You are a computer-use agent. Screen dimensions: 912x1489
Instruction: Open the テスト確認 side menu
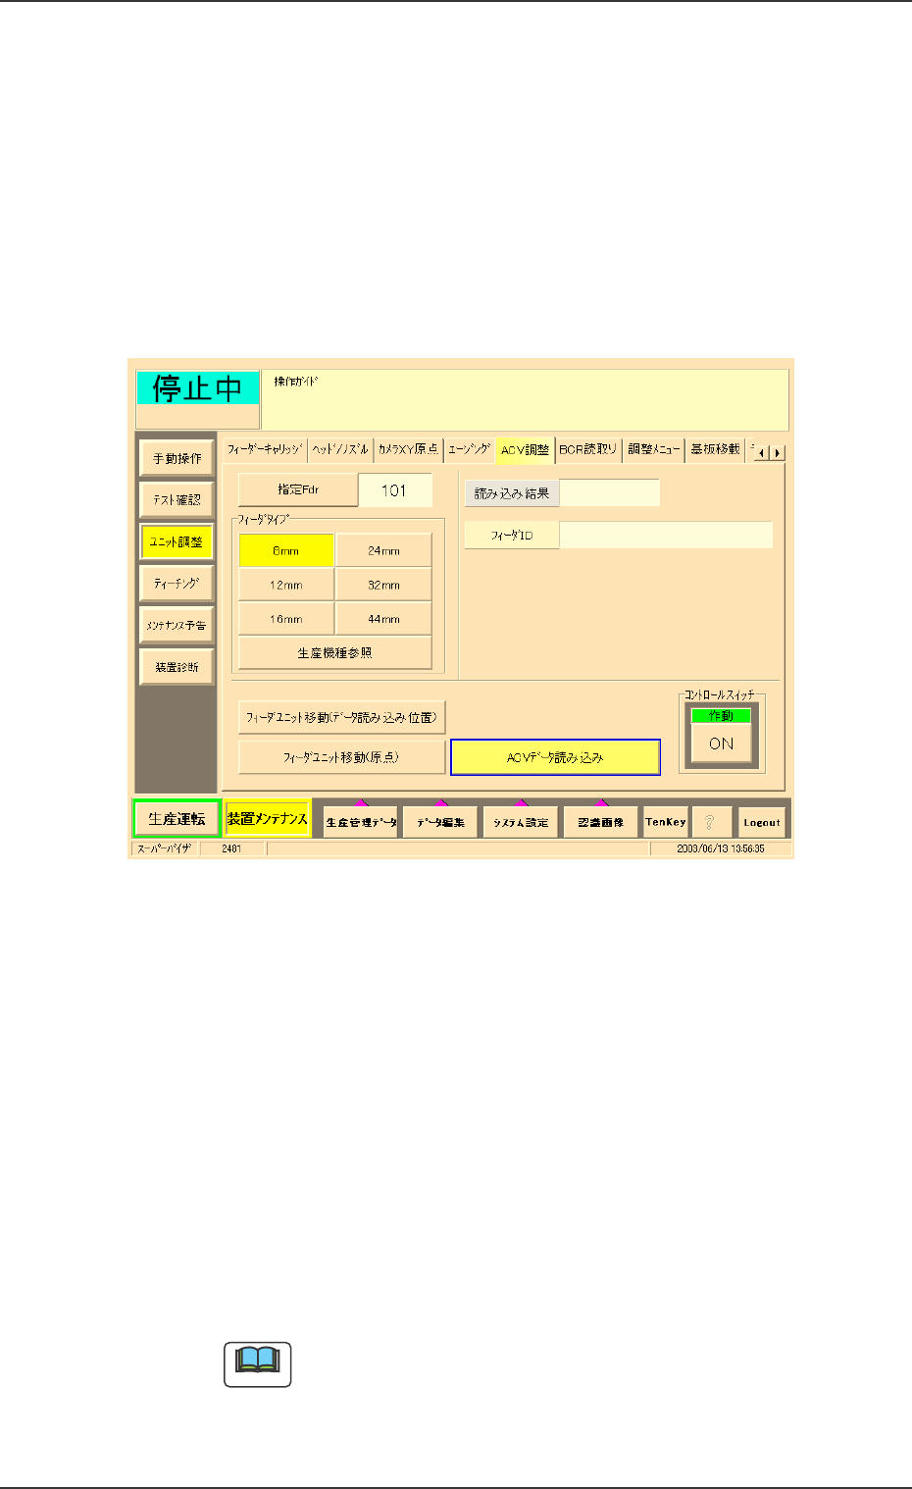[177, 499]
